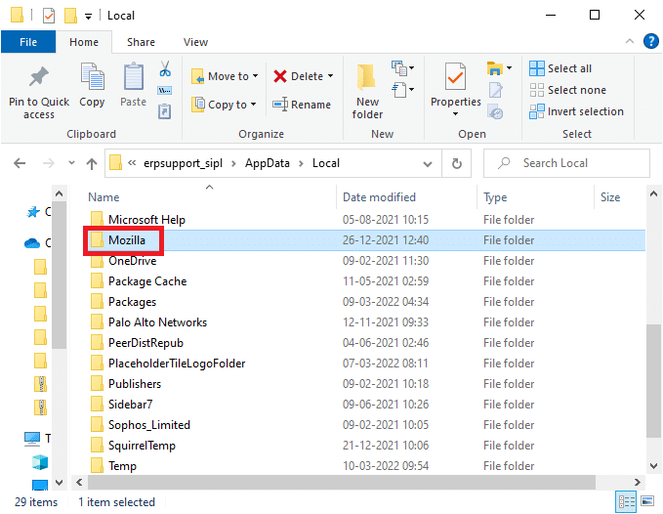663x514 pixels.
Task: Click navigation pane scrollbar up arrow
Action: [x=59, y=193]
